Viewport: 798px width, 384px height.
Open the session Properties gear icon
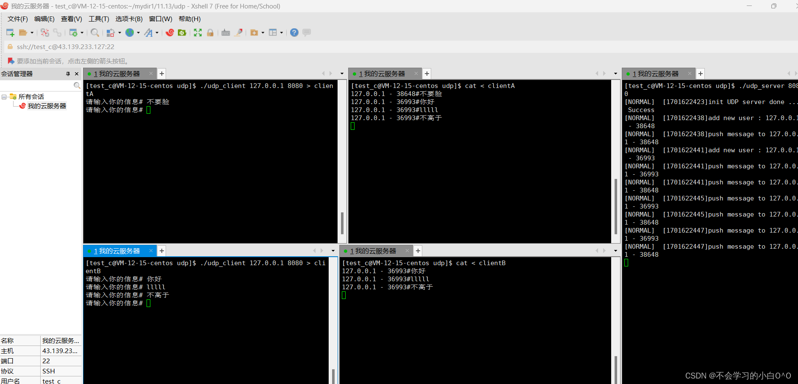[x=73, y=33]
